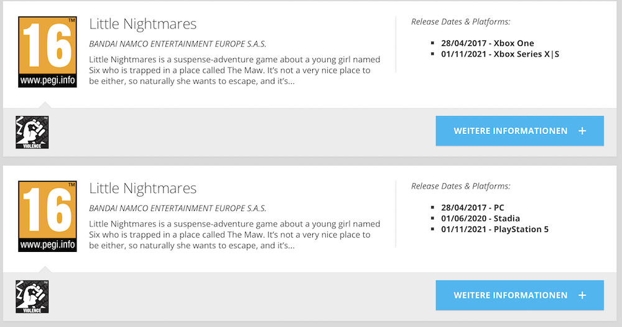The width and height of the screenshot is (622, 327).
Task: Click the publisher name in the second entry
Action: [178, 208]
